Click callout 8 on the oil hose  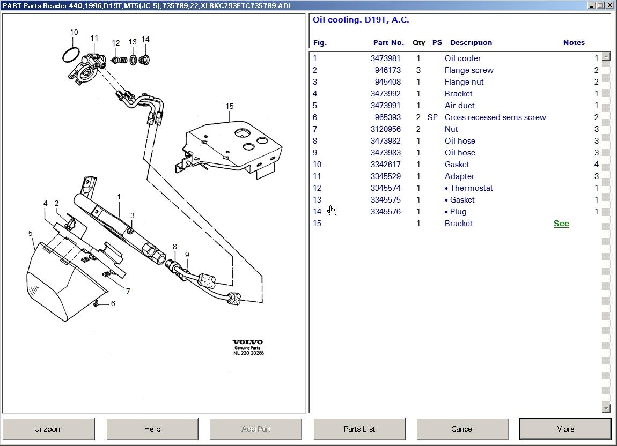point(175,247)
